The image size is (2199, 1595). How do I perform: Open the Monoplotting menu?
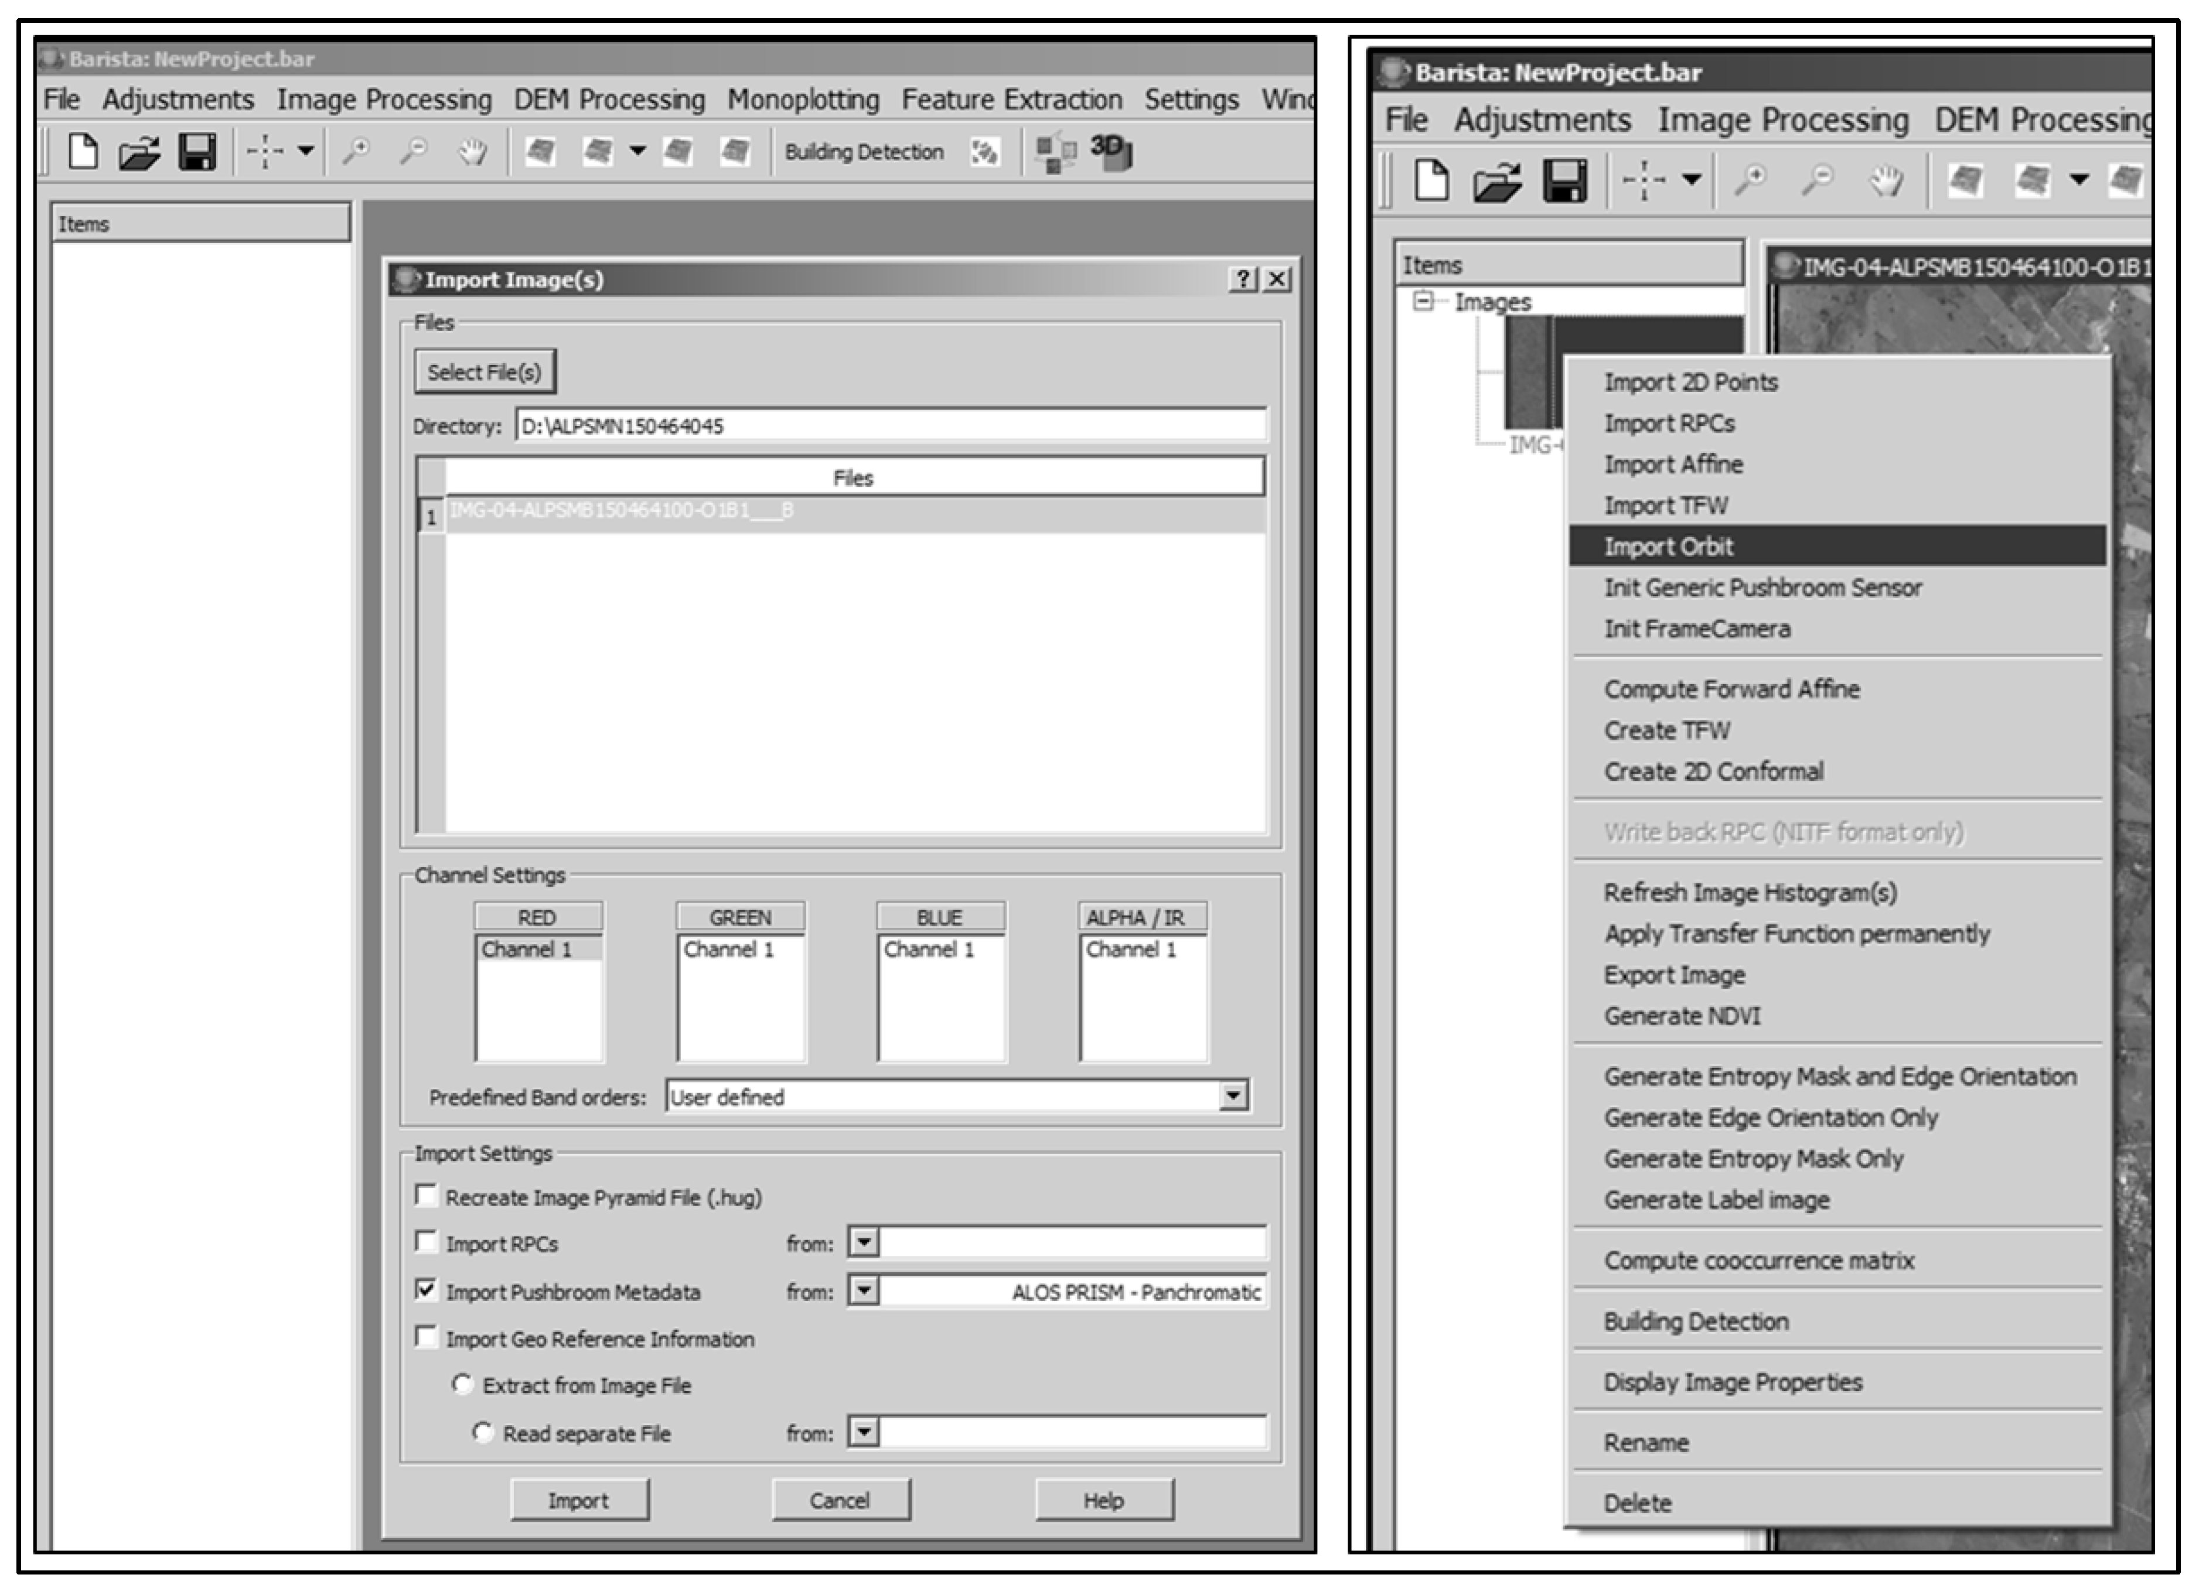point(803,100)
